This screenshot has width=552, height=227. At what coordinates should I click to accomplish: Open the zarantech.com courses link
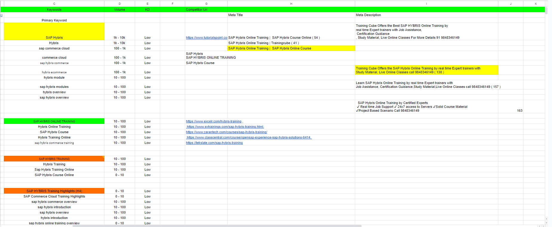(x=226, y=132)
